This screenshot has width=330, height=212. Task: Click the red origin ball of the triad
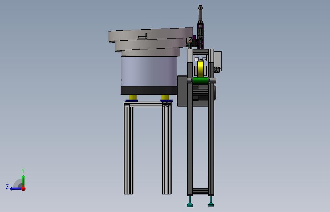(x=24, y=189)
